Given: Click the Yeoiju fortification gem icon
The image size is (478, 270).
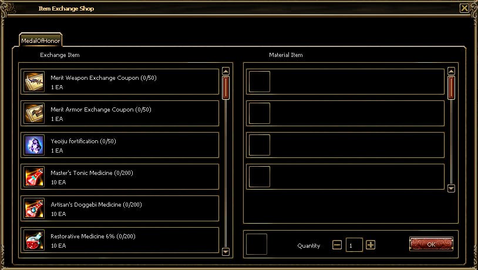Looking at the screenshot, I should (x=34, y=145).
